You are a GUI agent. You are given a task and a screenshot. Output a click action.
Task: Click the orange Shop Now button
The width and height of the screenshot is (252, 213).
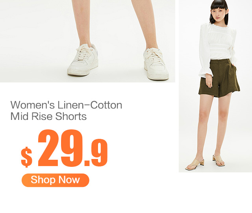(55, 180)
